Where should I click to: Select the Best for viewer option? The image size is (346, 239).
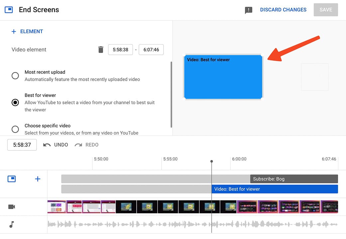click(x=15, y=103)
